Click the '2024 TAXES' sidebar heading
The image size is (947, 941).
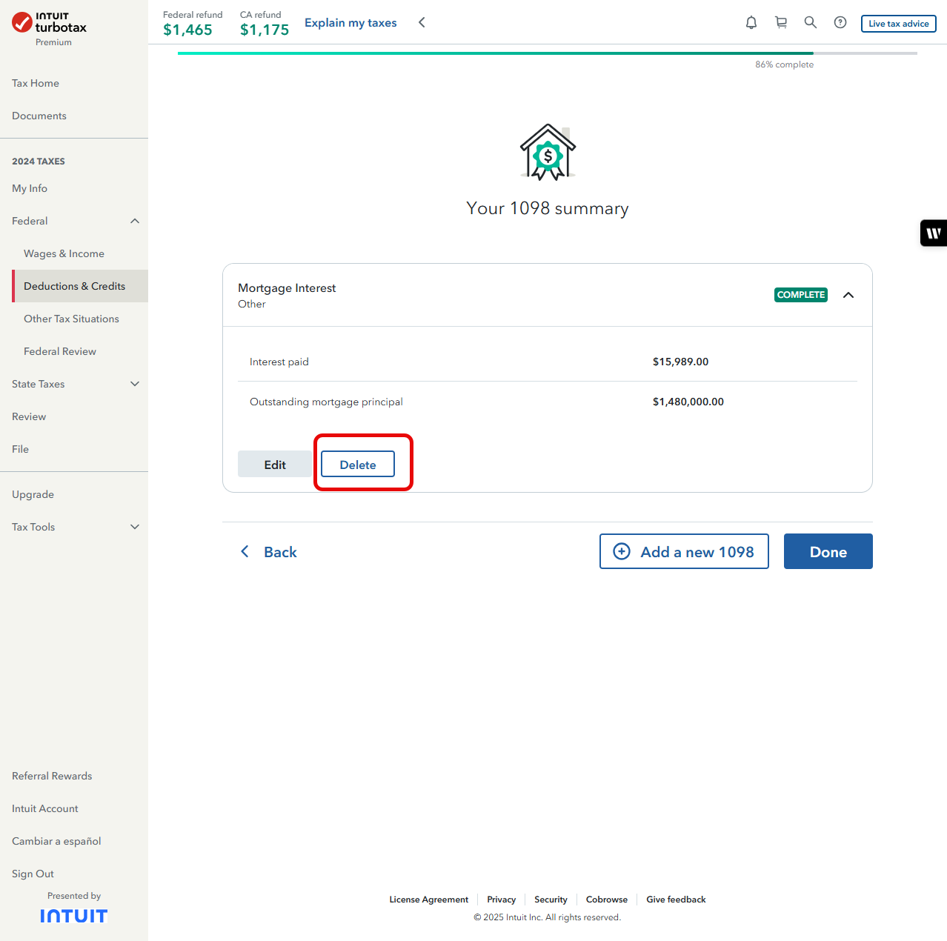pyautogui.click(x=39, y=161)
